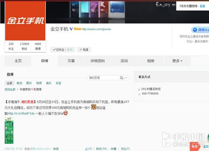209x151 pixels.
Task: Filter posts by 原创
Action: click(19, 83)
